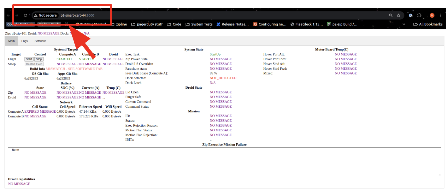The image size is (448, 190).
Task: Click the IBITs label
Action: tap(130, 140)
